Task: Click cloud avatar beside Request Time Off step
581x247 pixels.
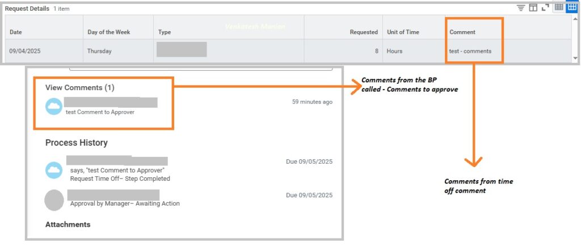Action: click(x=54, y=169)
